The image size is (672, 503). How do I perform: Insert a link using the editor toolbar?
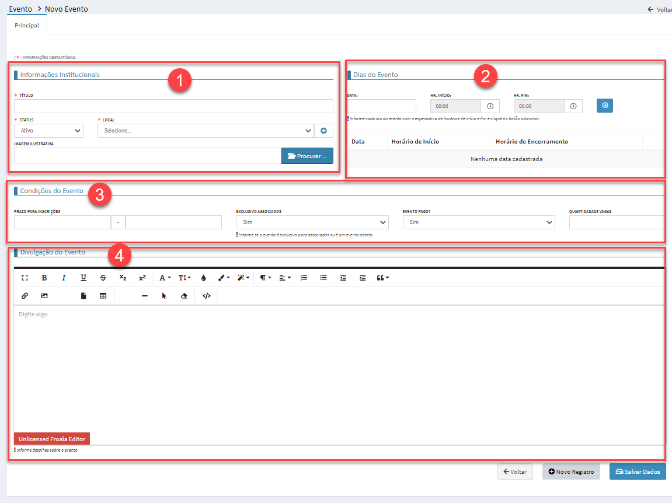coord(25,296)
